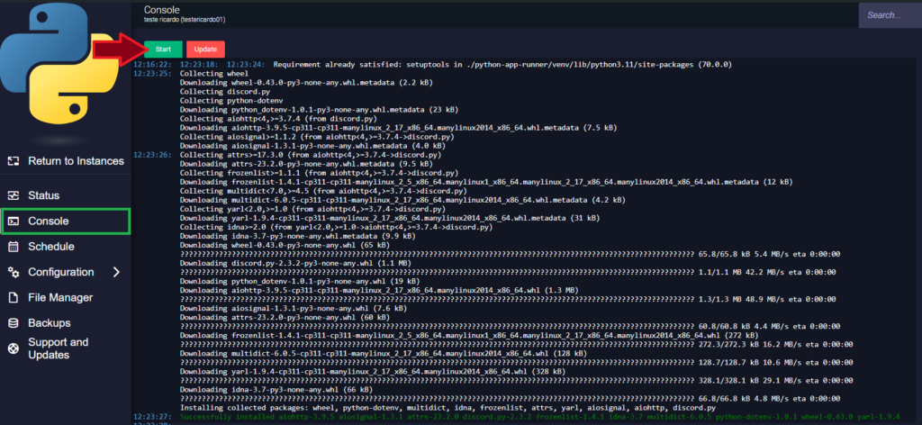Screen dimensions: 922x425
Task: Open the Support and Updates text label
Action: pyautogui.click(x=58, y=348)
